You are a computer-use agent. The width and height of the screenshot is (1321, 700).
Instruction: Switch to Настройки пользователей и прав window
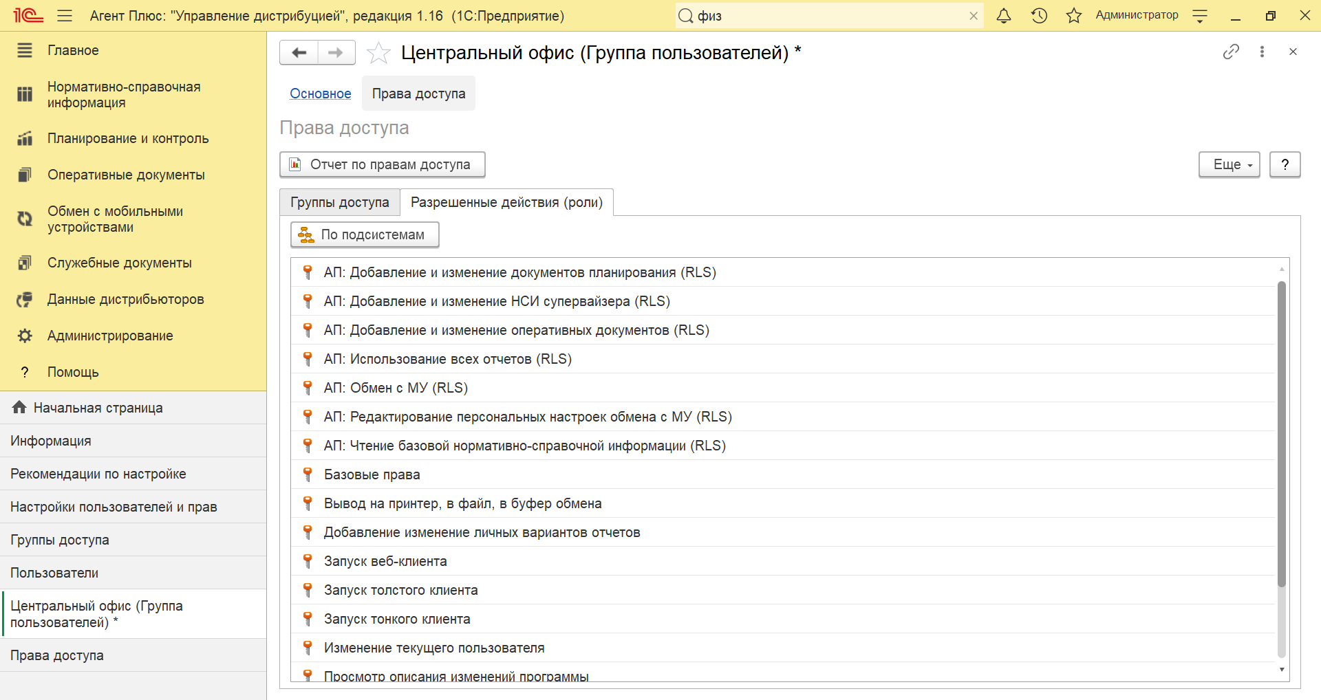click(133, 507)
